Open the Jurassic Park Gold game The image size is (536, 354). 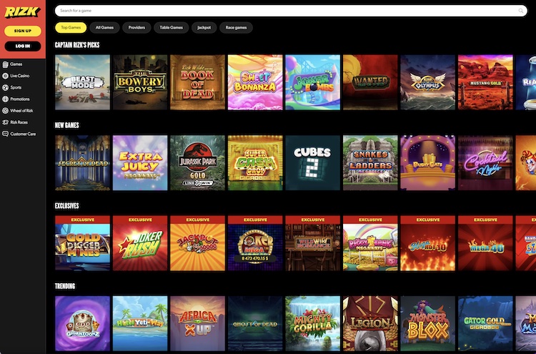pyautogui.click(x=197, y=163)
